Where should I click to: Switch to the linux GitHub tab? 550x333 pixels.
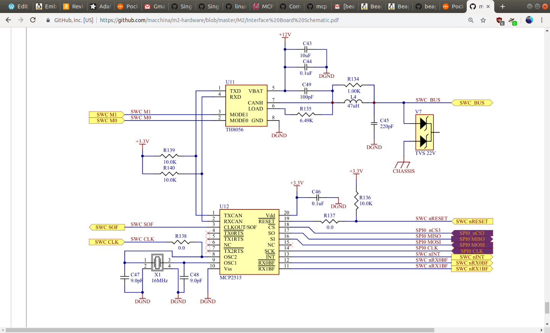click(236, 6)
